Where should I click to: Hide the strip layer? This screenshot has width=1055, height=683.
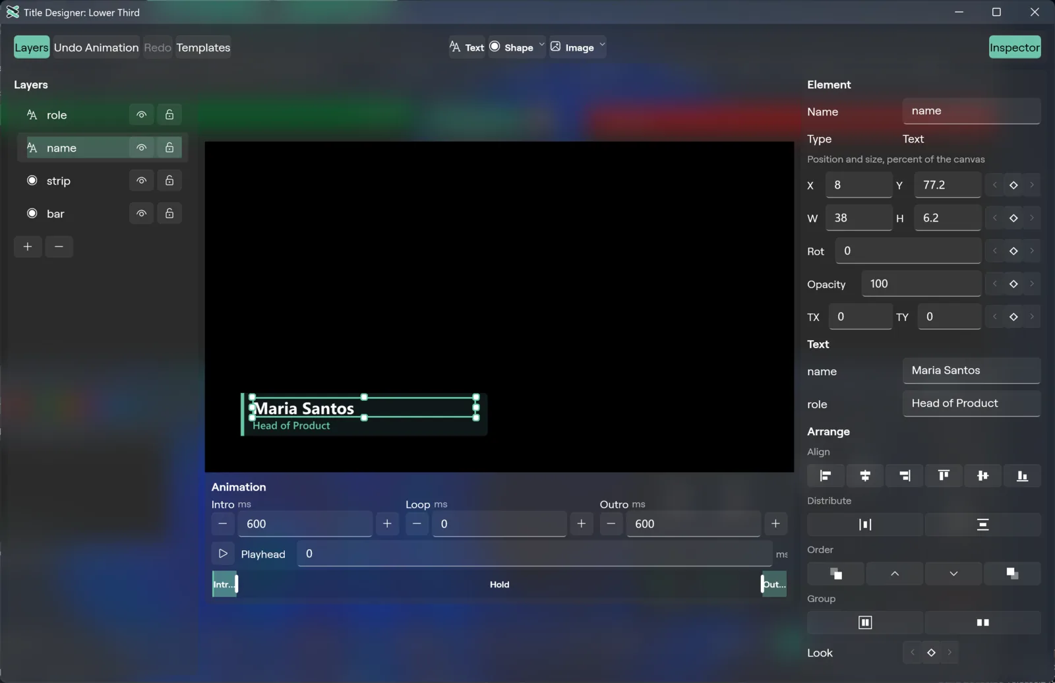[x=141, y=181]
